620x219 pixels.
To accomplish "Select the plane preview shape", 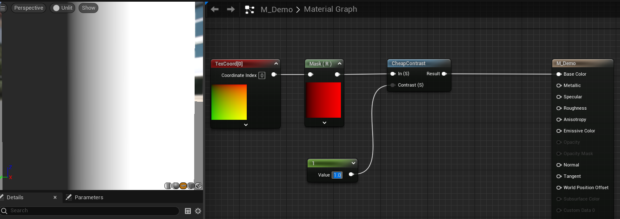I will (x=183, y=186).
